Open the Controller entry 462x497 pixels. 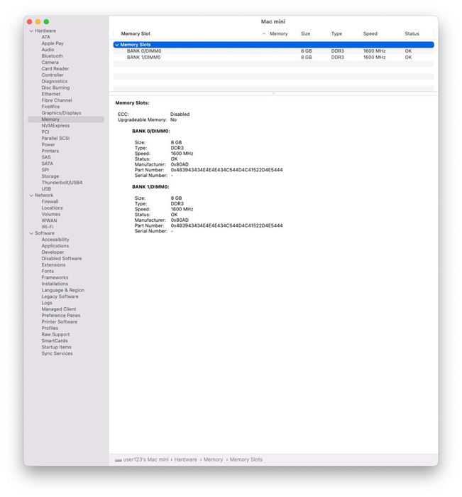[x=53, y=75]
